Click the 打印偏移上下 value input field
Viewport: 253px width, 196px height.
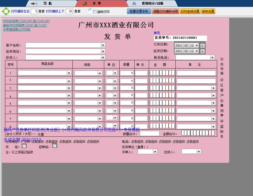coord(69,11)
